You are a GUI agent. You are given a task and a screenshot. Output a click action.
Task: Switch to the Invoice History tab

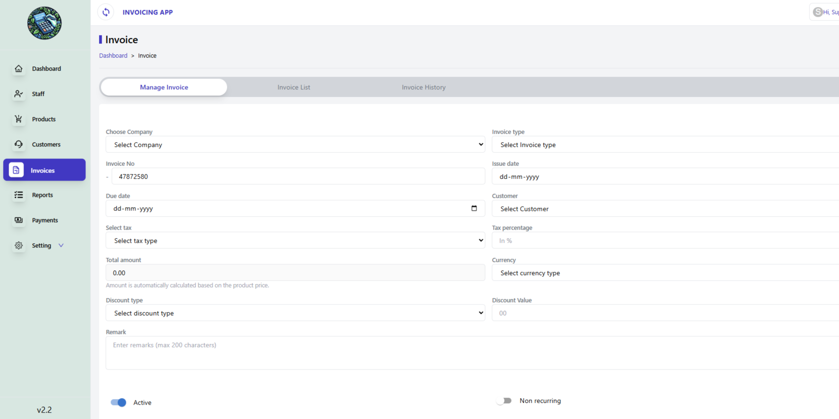(423, 87)
